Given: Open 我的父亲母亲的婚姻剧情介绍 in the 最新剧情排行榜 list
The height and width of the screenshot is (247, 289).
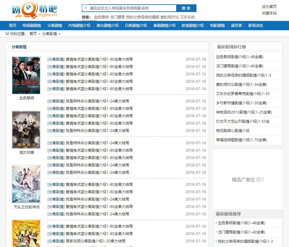Looking at the screenshot, I should coord(243,75).
